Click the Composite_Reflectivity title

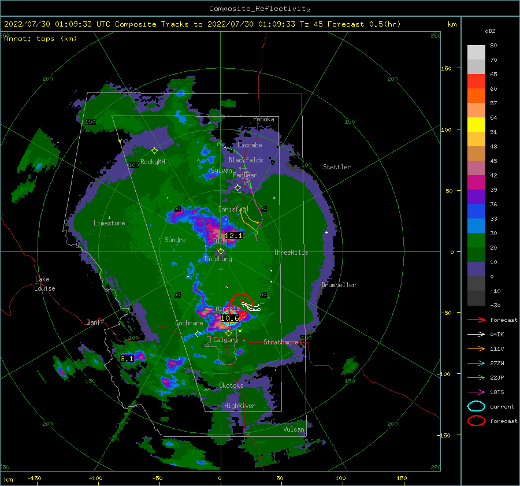click(260, 9)
